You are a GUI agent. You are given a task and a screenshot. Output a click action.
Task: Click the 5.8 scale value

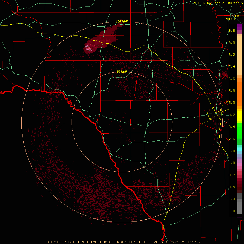(x=232, y=91)
